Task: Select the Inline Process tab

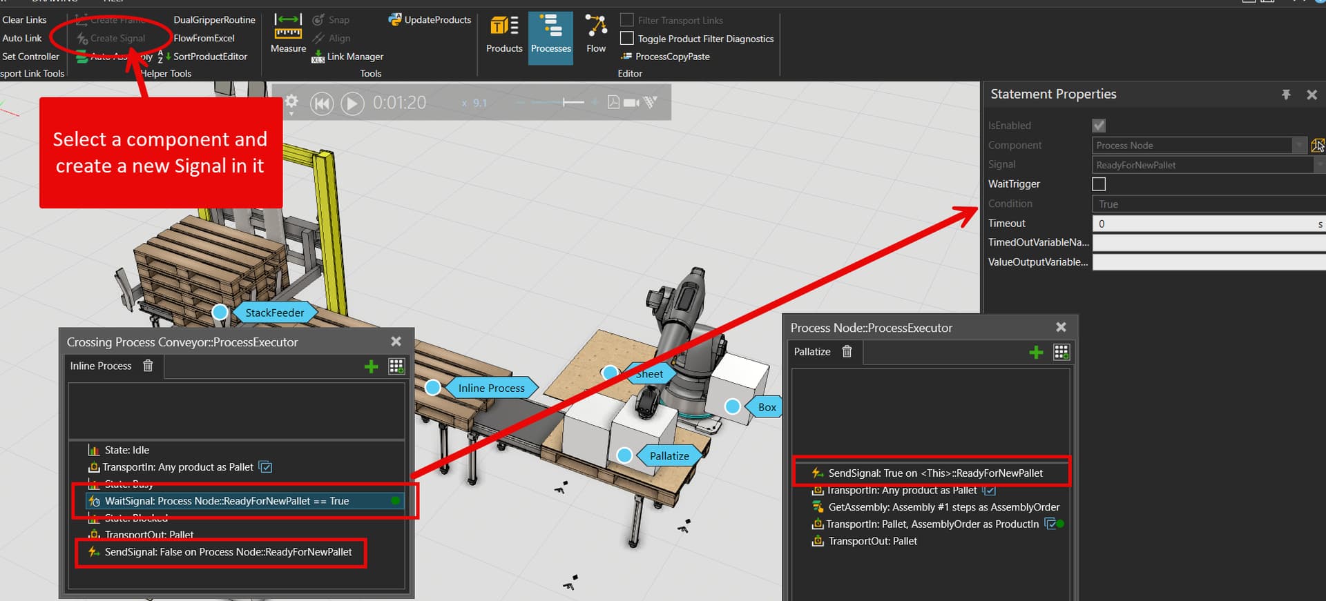Action: 101,366
